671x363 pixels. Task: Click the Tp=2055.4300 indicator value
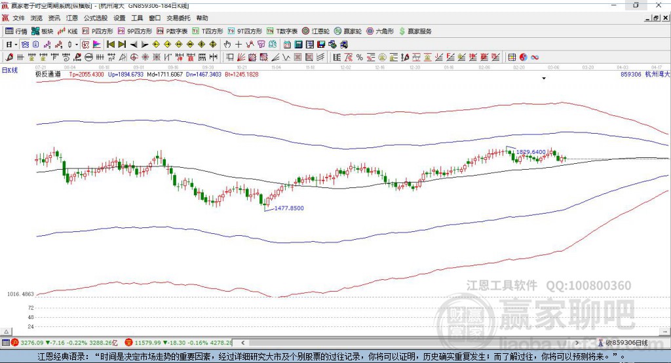click(87, 75)
